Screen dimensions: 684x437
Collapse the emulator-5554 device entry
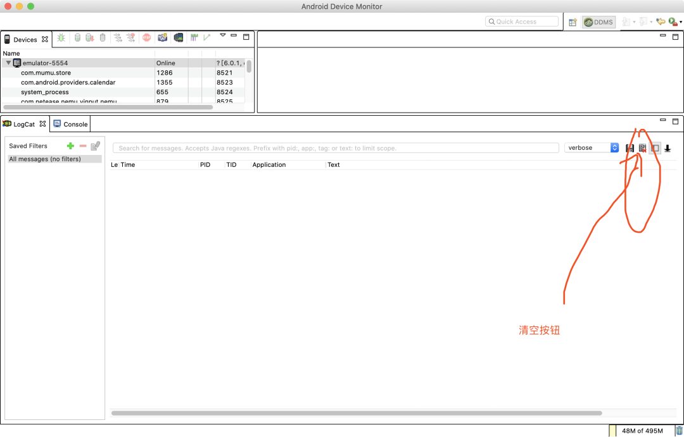point(8,63)
